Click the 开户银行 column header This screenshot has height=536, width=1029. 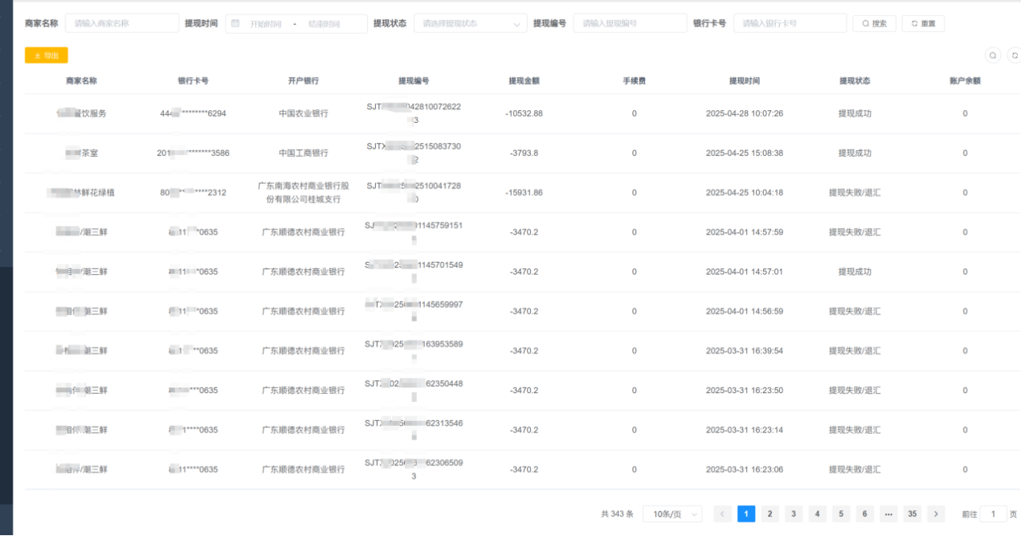(x=304, y=81)
